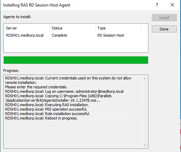Close the Installing RAS Agent dialog
The height and width of the screenshot is (152, 181).
click(172, 5)
